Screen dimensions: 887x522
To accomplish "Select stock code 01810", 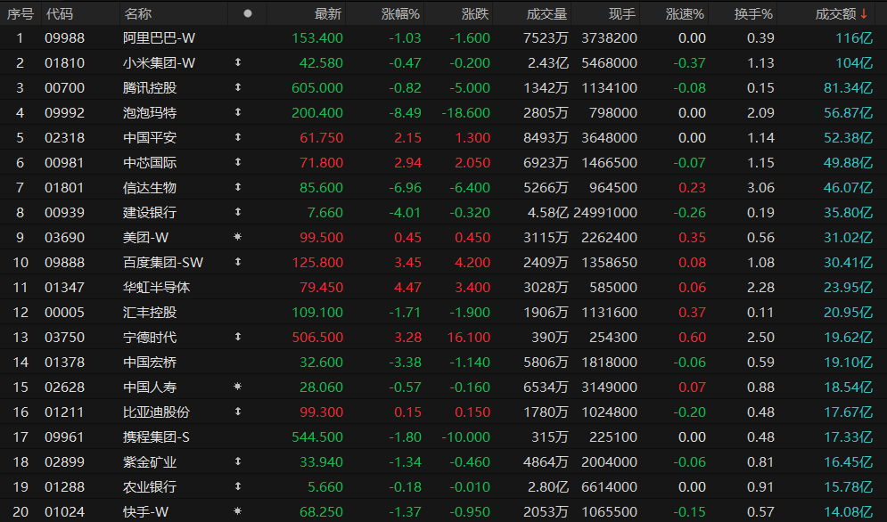I will [64, 62].
